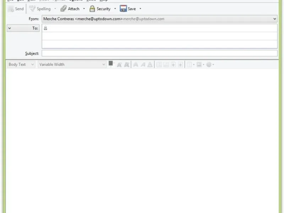Click the Send button
The image size is (284, 213).
click(x=16, y=9)
